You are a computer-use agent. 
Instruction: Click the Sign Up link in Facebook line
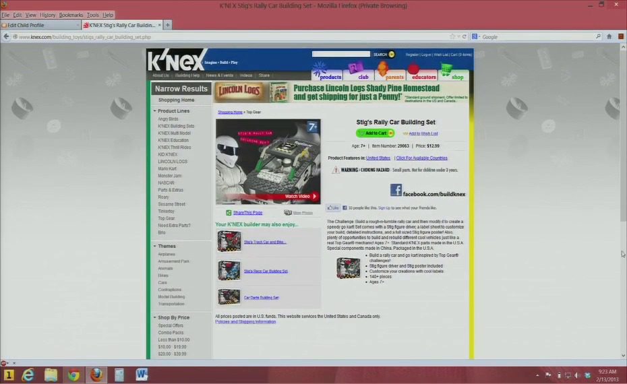click(x=384, y=207)
